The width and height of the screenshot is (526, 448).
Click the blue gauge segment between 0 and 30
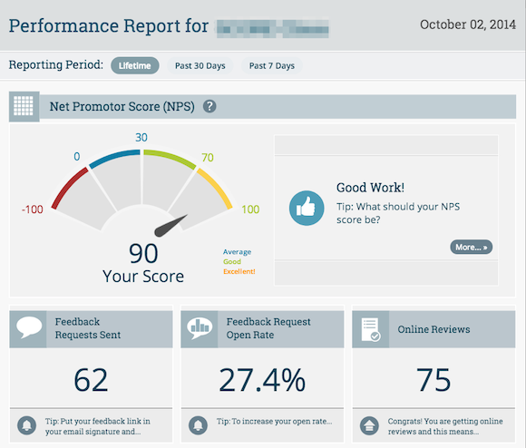tap(114, 159)
